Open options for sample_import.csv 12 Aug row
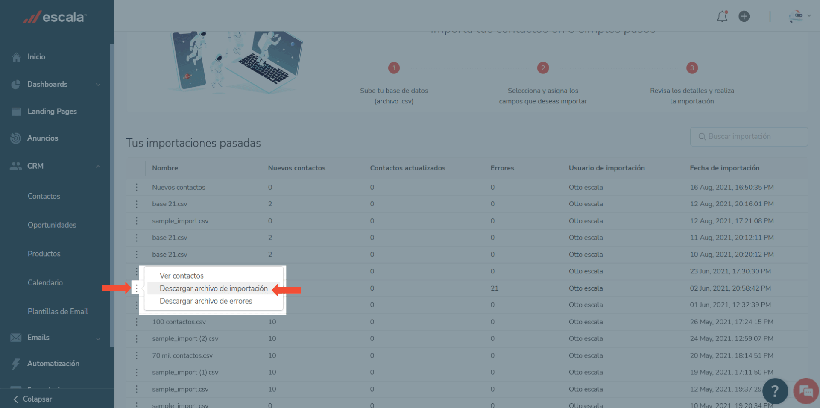 (x=137, y=221)
